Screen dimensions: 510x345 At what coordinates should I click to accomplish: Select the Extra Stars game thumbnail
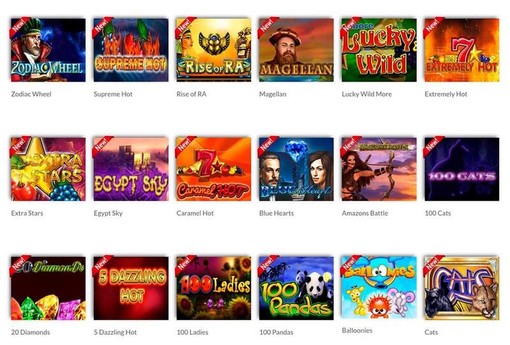pyautogui.click(x=48, y=169)
